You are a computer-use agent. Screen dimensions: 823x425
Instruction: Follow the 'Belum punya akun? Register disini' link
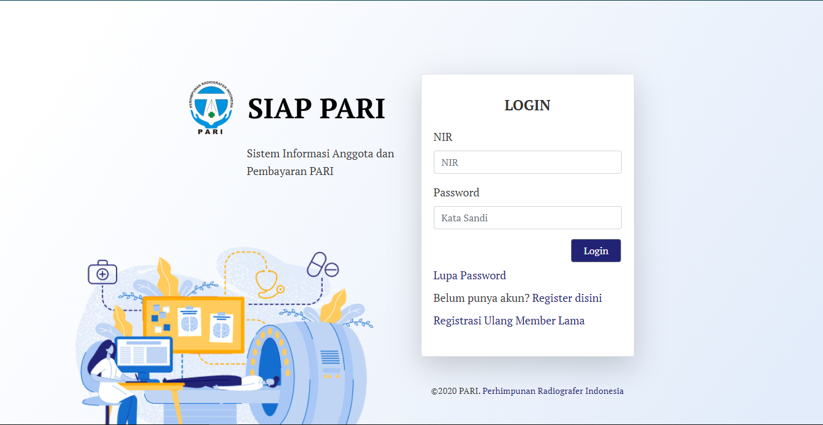click(518, 298)
